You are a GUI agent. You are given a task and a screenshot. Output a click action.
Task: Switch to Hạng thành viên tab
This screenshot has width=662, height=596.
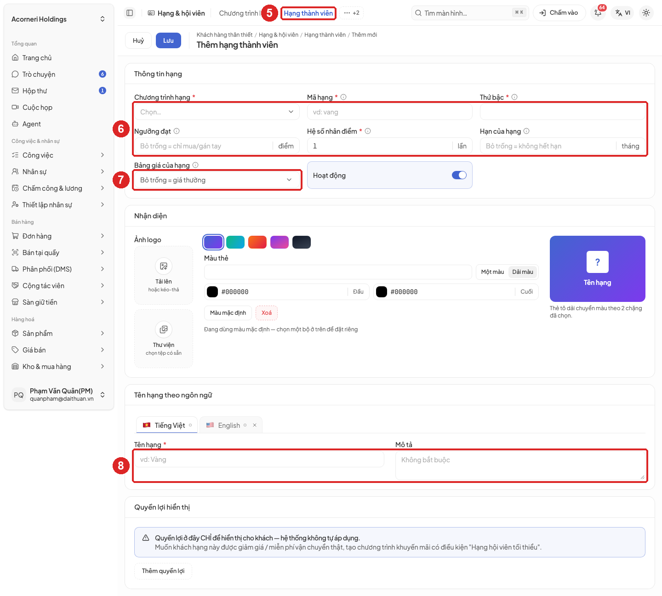tap(308, 13)
